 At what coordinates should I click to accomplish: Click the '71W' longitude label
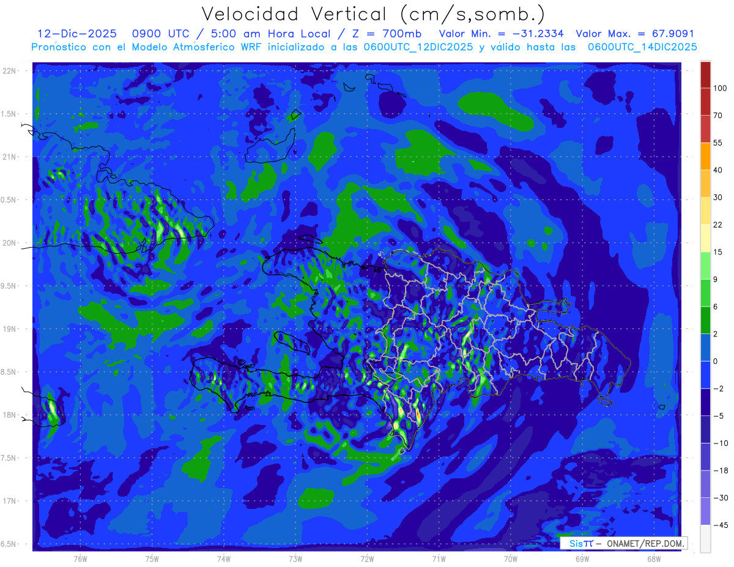pyautogui.click(x=439, y=558)
